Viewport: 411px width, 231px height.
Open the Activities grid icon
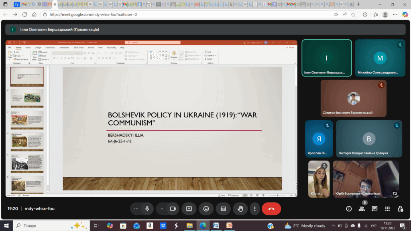[387, 209]
